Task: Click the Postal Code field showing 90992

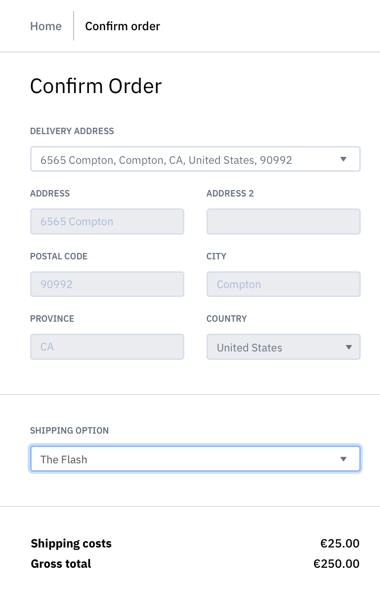Action: (x=107, y=284)
